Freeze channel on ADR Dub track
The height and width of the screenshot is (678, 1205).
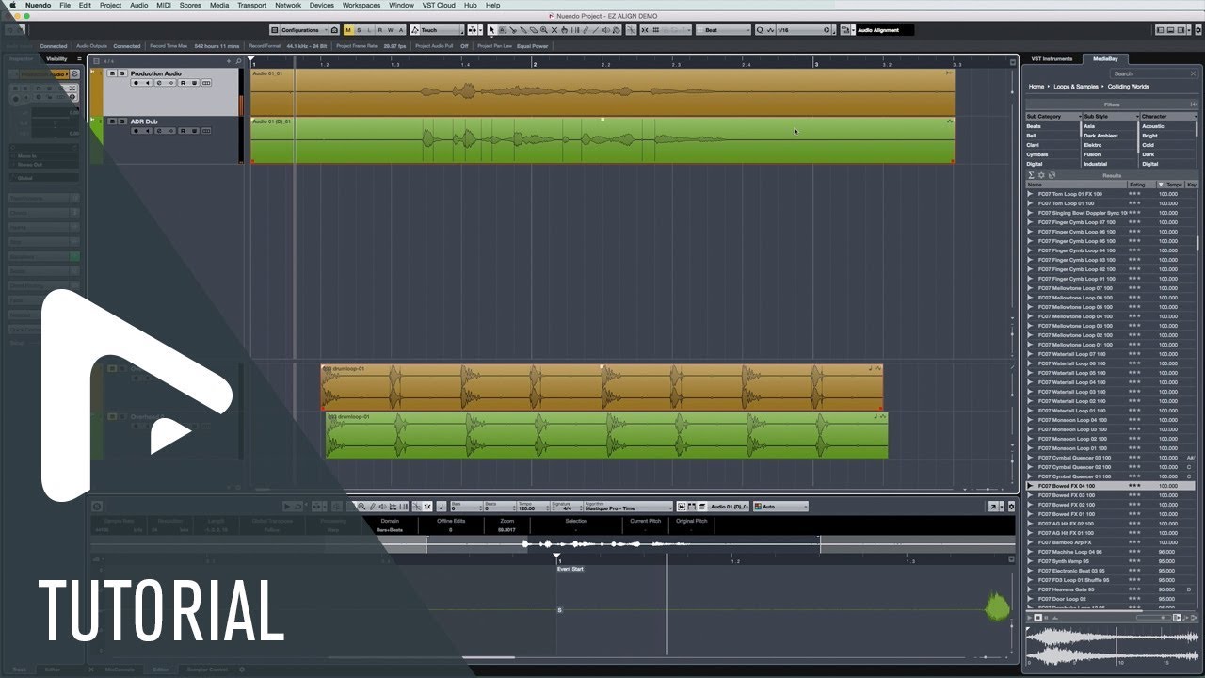(x=170, y=131)
